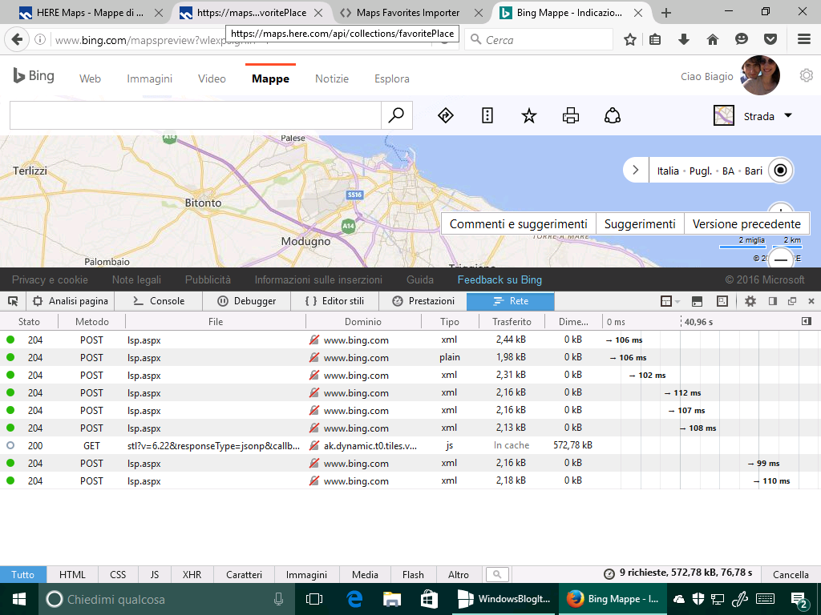Open My Places star icon in Bing Maps

pyautogui.click(x=529, y=115)
